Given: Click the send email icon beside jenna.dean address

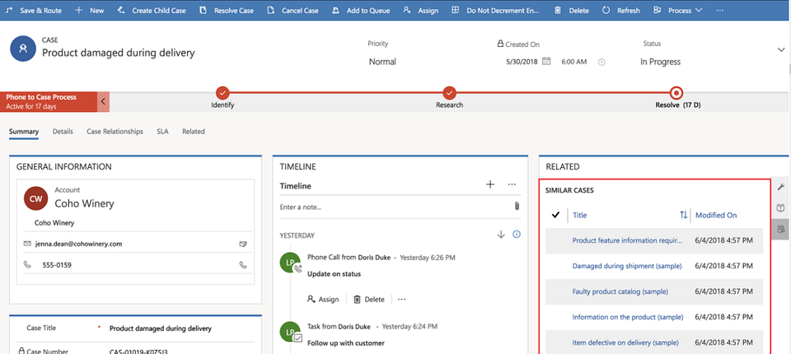Looking at the screenshot, I should (x=243, y=244).
